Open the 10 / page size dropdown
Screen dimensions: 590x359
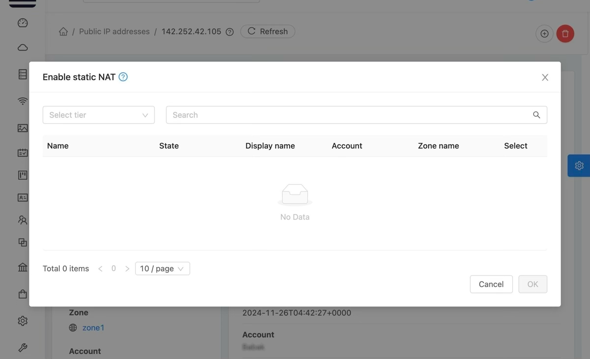click(x=162, y=269)
